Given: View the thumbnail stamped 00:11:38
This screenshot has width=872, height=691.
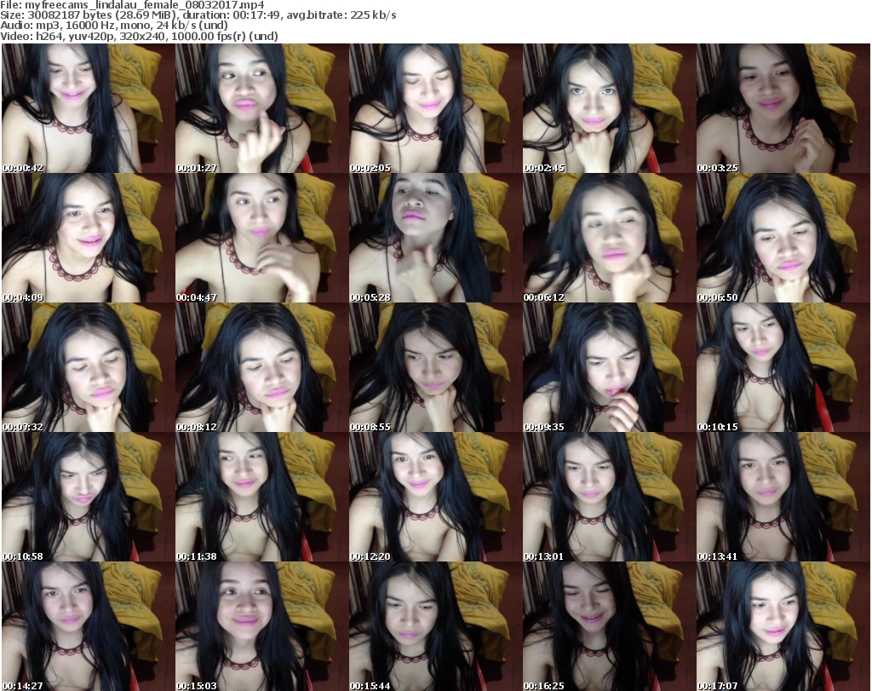Looking at the screenshot, I should coord(262,497).
